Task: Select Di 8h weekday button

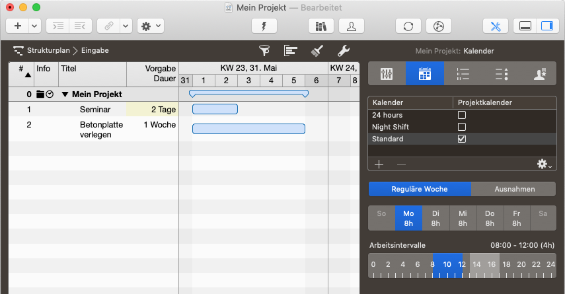Action: (x=435, y=219)
